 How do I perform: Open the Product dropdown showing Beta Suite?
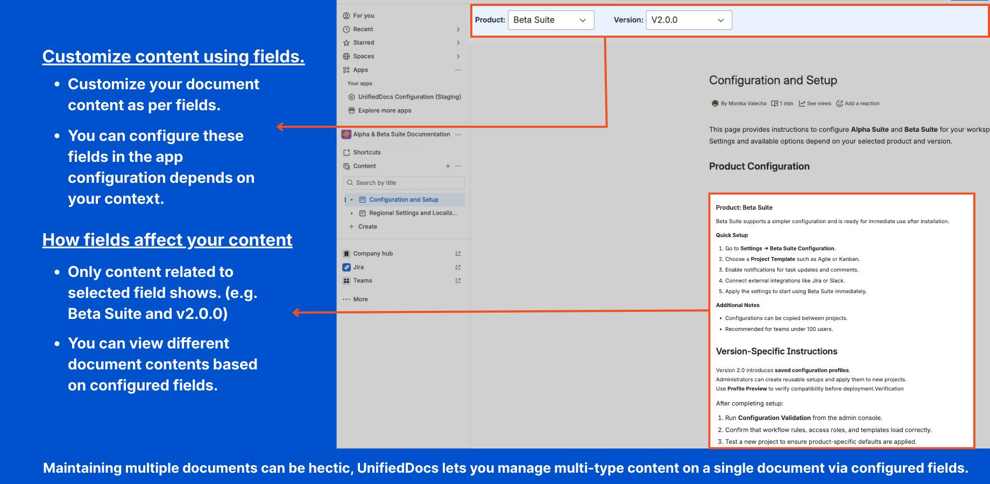pyautogui.click(x=551, y=20)
